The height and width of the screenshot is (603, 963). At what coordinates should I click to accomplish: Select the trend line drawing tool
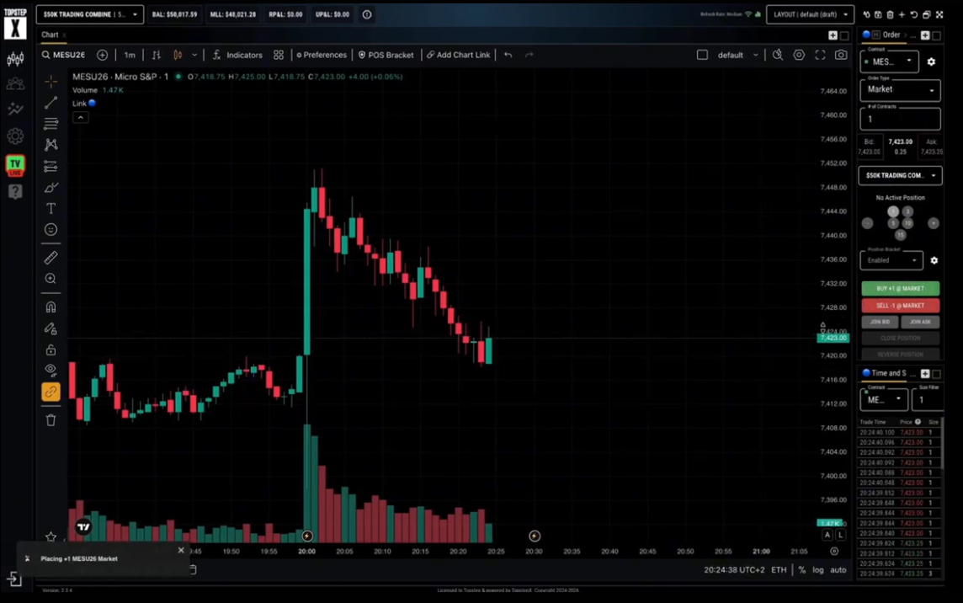51,103
